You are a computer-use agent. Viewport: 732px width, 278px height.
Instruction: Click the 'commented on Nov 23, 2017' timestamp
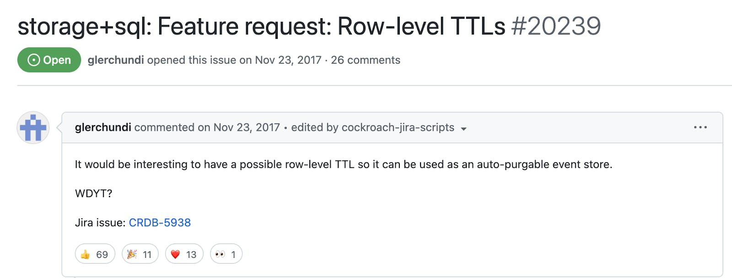click(207, 128)
